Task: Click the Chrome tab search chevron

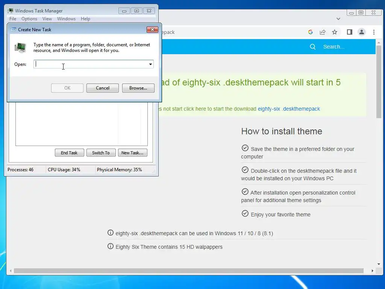Action: click(x=338, y=19)
